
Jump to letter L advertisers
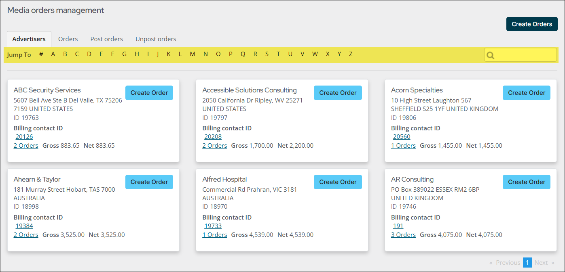point(180,54)
